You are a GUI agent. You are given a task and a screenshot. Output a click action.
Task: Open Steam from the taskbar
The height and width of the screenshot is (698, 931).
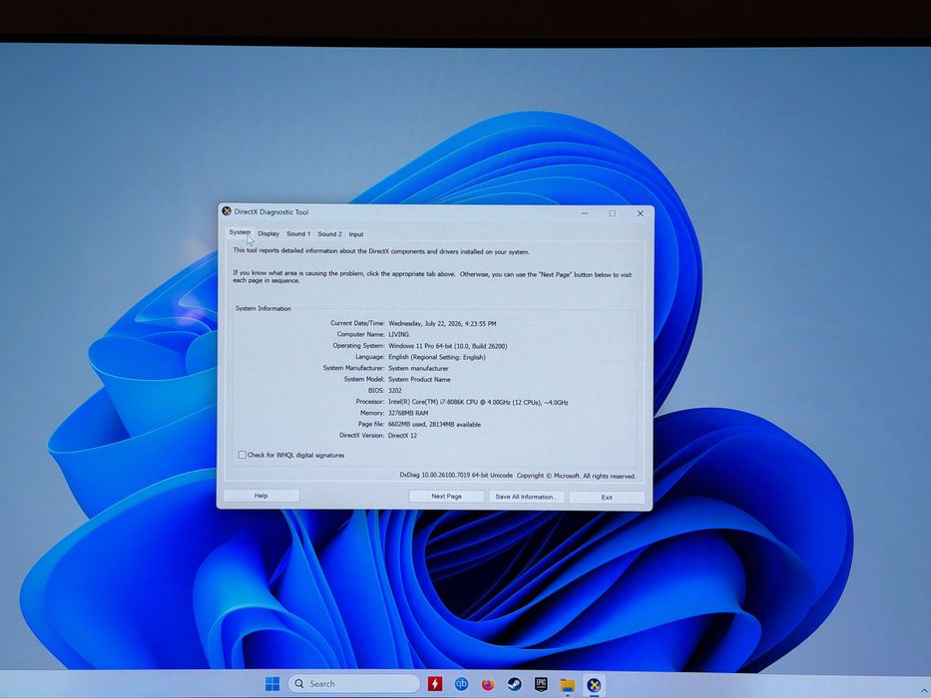click(x=514, y=684)
